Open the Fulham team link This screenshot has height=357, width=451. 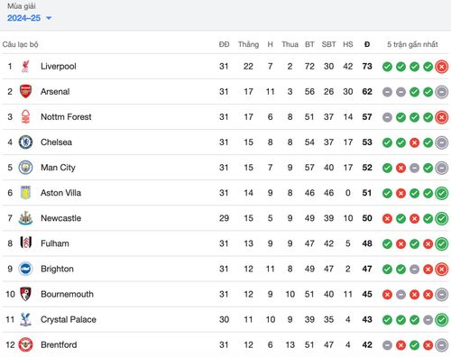coord(55,243)
